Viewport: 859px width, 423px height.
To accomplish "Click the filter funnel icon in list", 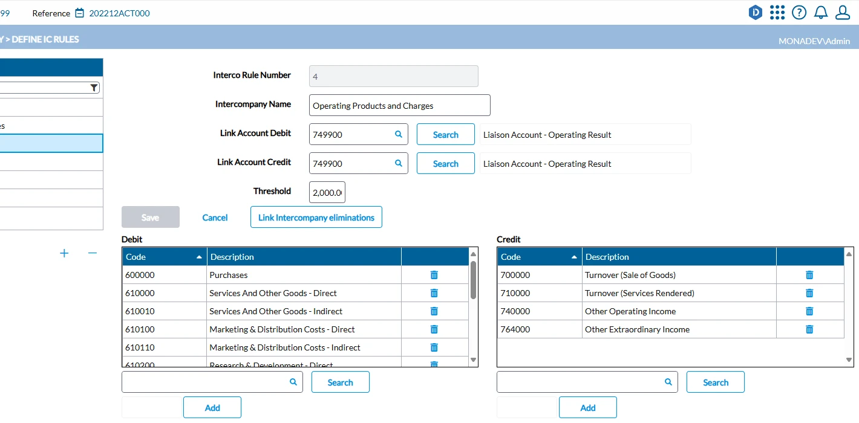I will coord(94,88).
